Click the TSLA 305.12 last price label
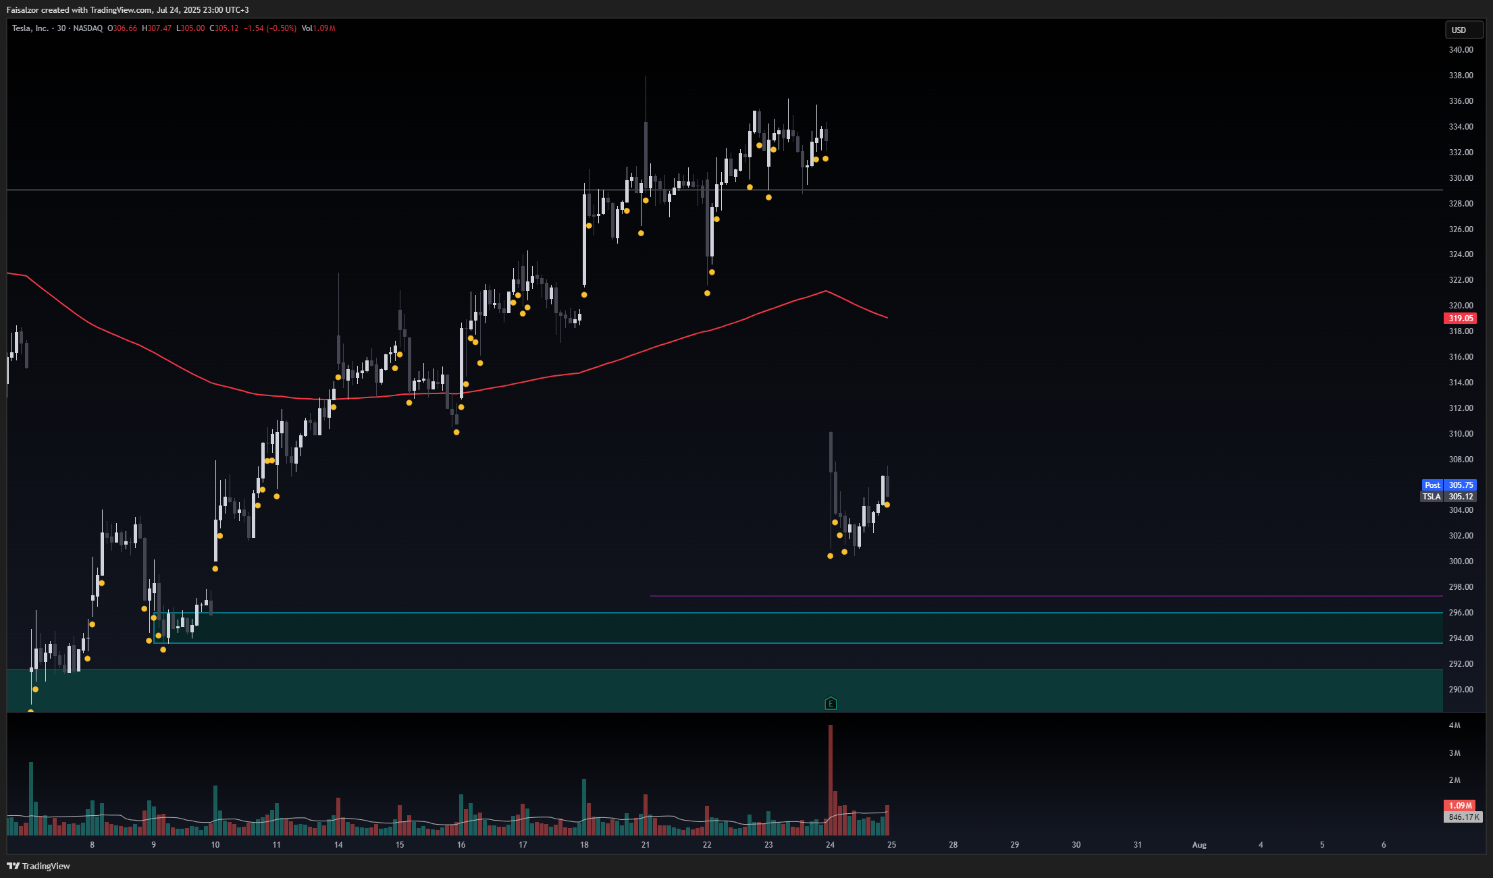The image size is (1493, 878). 1449,497
